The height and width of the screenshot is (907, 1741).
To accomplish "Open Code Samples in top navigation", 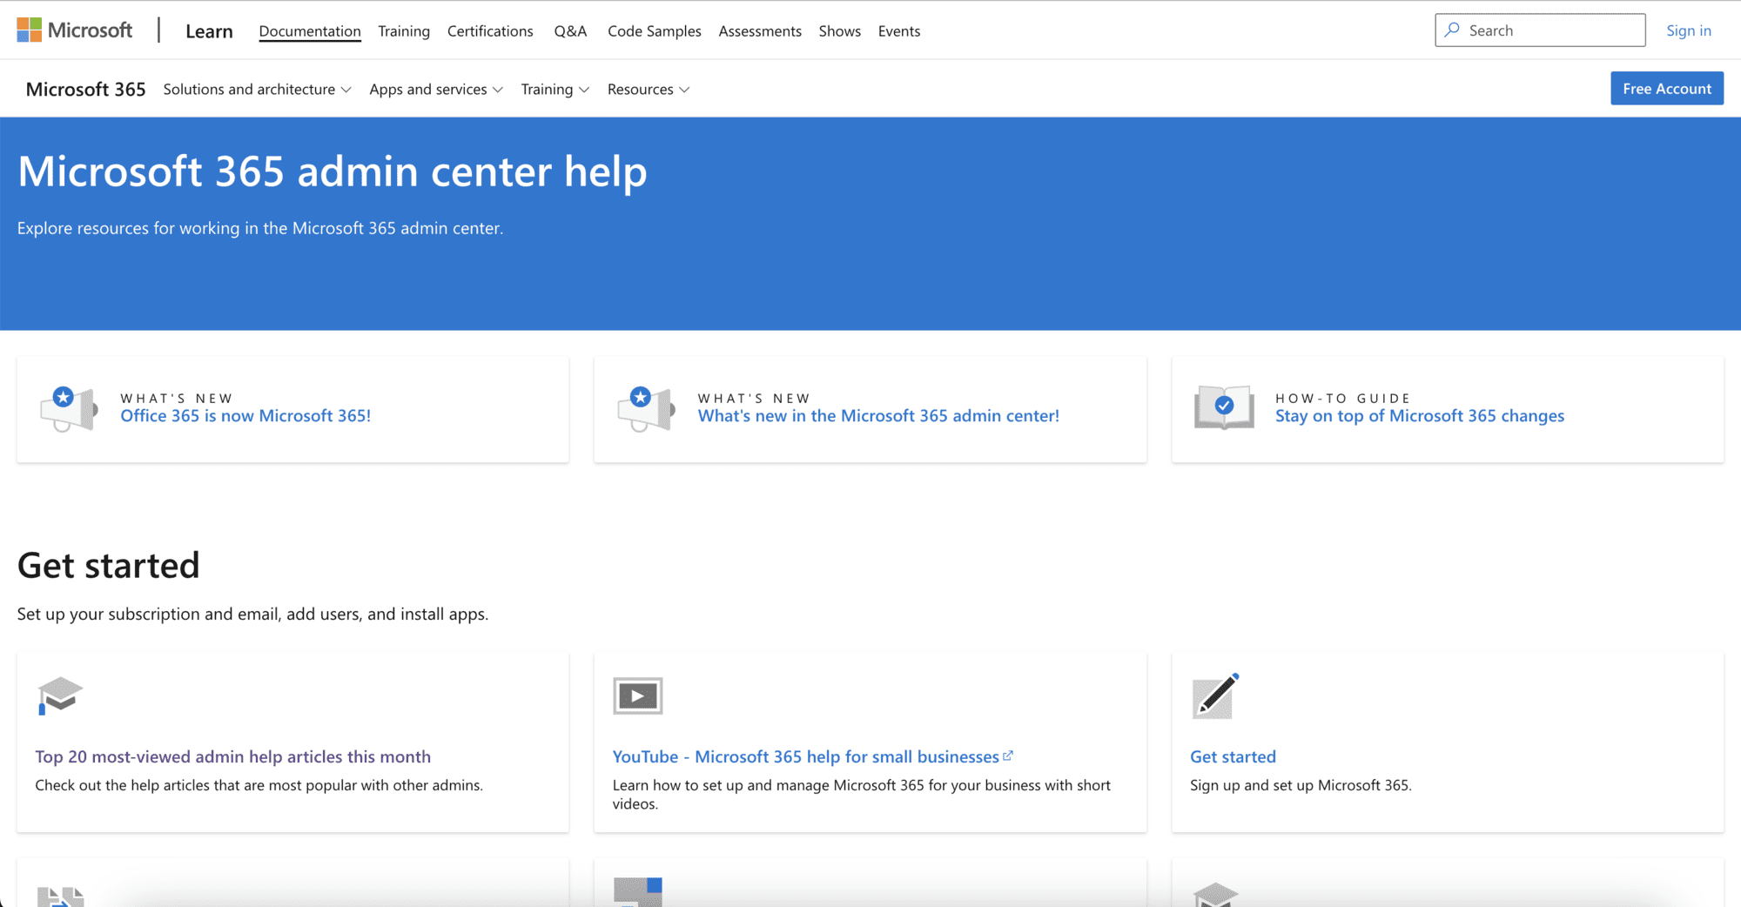I will 655,30.
